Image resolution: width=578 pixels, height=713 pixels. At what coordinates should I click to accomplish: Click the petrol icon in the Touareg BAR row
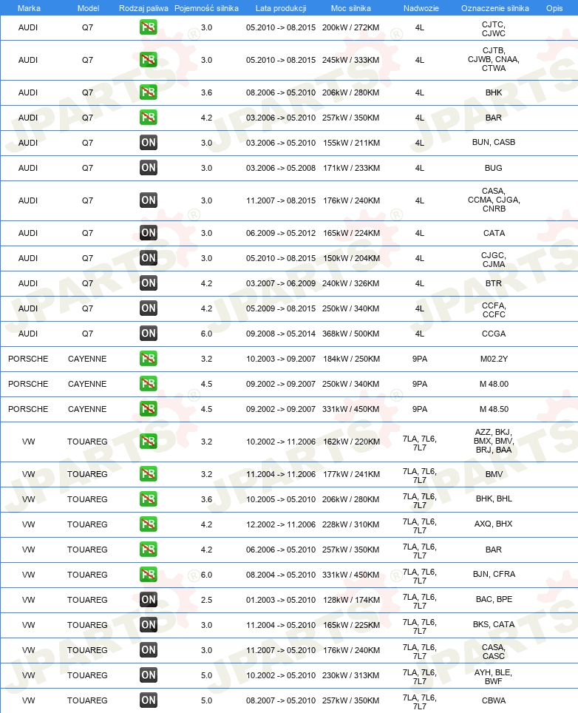click(148, 550)
